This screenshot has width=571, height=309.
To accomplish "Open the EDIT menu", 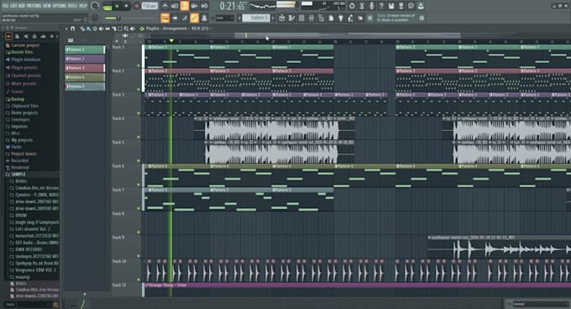I will (13, 6).
